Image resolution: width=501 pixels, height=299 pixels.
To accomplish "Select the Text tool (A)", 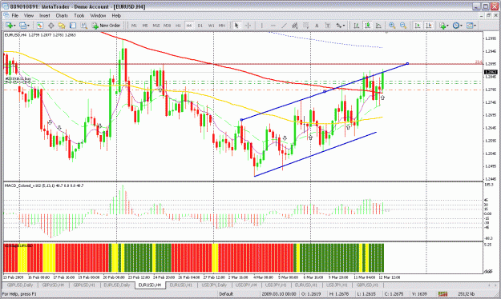I will [317, 26].
